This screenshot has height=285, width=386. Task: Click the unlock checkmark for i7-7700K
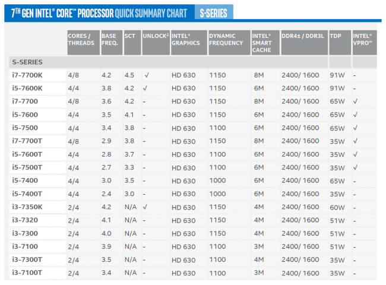click(x=145, y=75)
